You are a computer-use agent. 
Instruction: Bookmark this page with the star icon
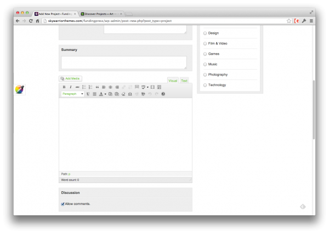coord(289,21)
